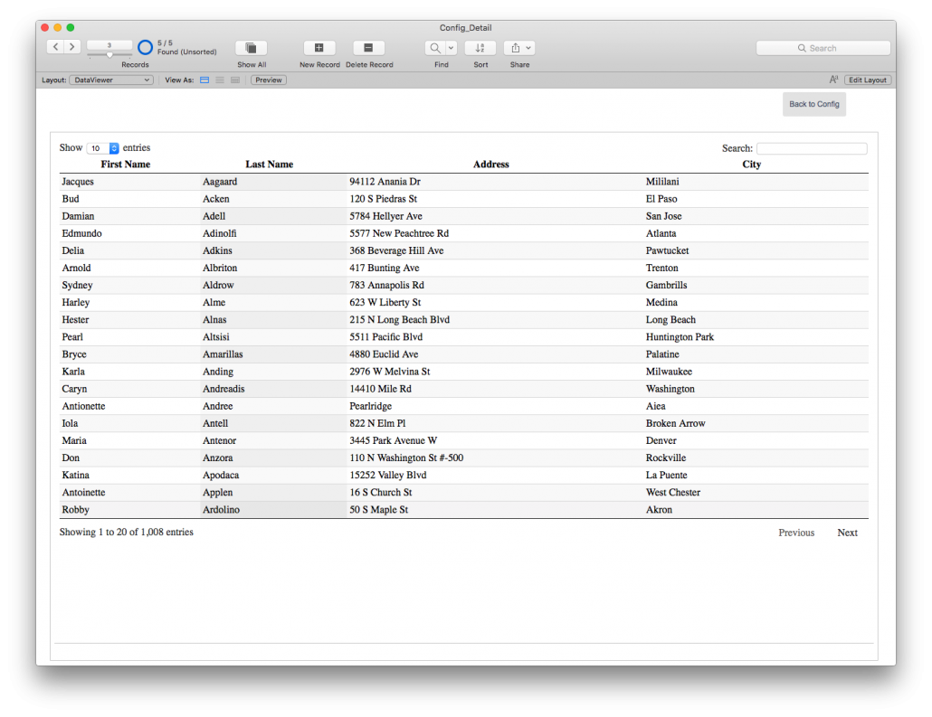Click the Preview button

click(x=269, y=80)
